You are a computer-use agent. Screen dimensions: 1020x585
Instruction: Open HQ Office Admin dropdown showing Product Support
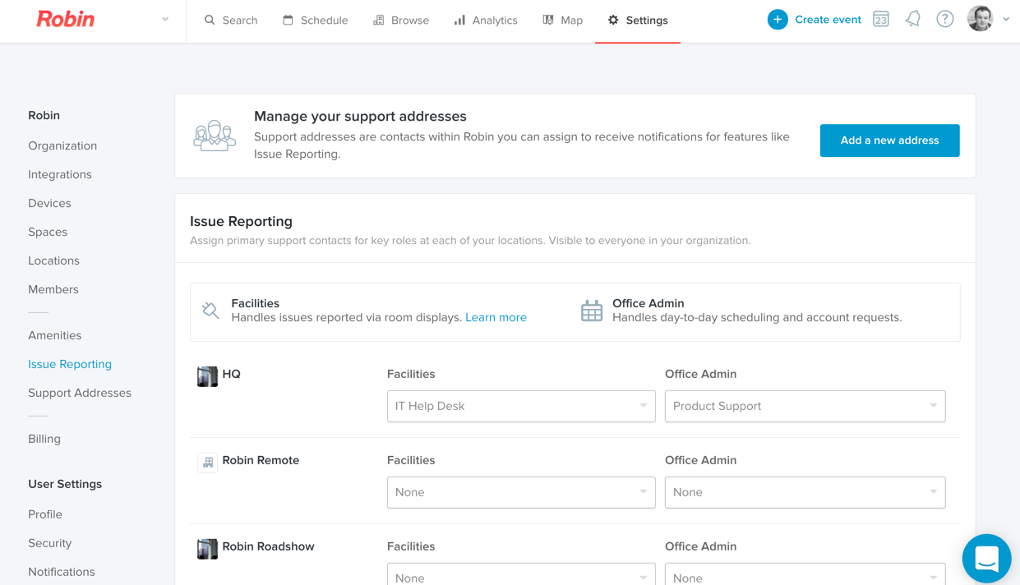point(805,406)
